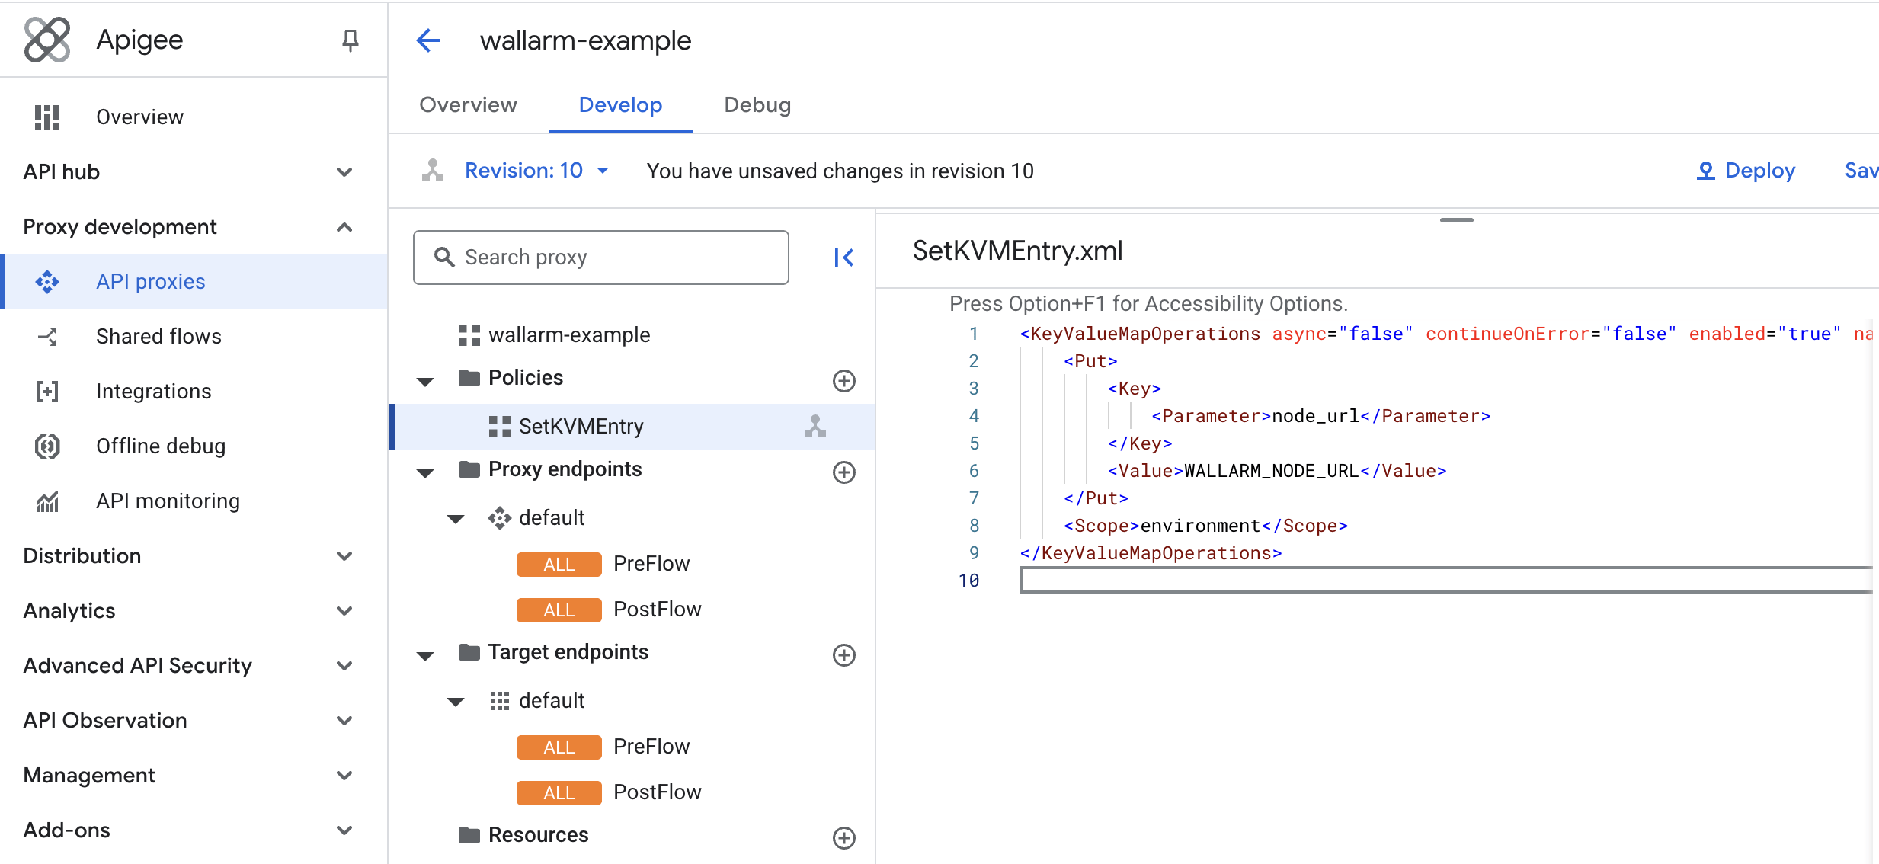This screenshot has height=864, width=1879.
Task: Open Offline debug from its sidebar icon
Action: pyautogui.click(x=47, y=446)
